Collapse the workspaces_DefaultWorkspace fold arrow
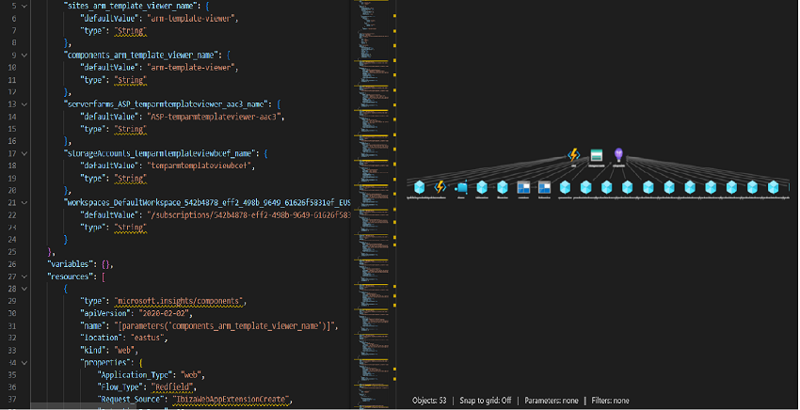This screenshot has width=800, height=410. tap(24, 202)
